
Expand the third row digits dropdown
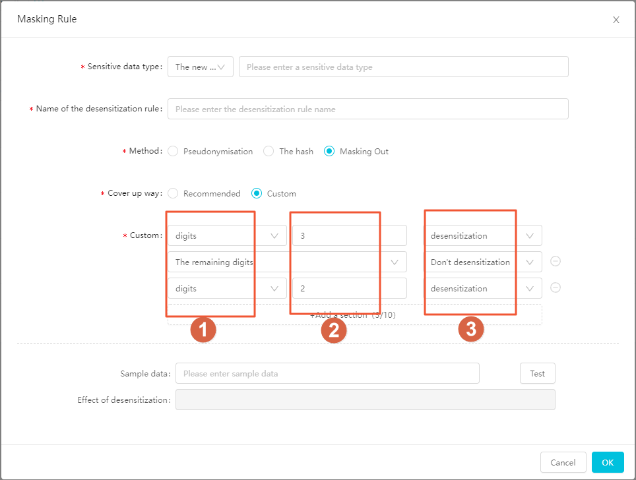227,289
